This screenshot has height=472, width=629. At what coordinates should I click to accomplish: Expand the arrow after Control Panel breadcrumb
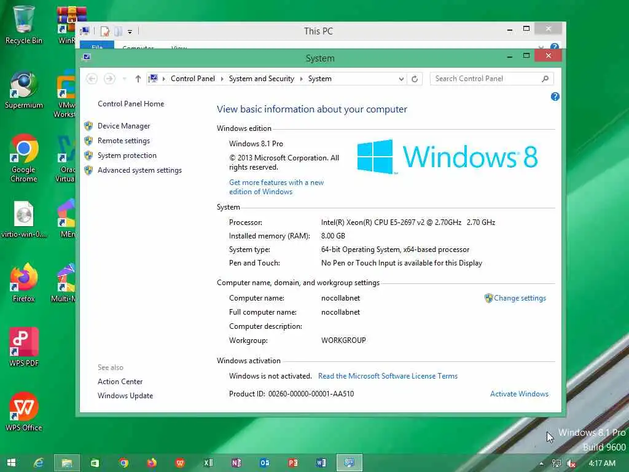click(222, 79)
